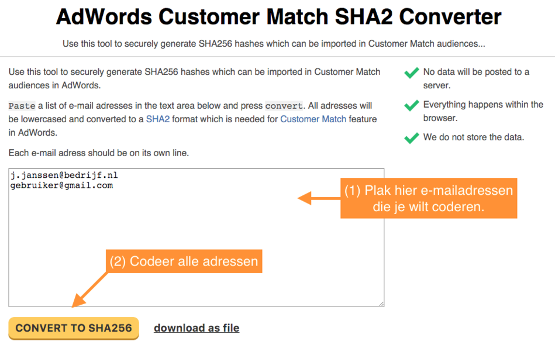Click the highlighted "Paste" code word
Screen dimensions: 555x348
tap(22, 106)
